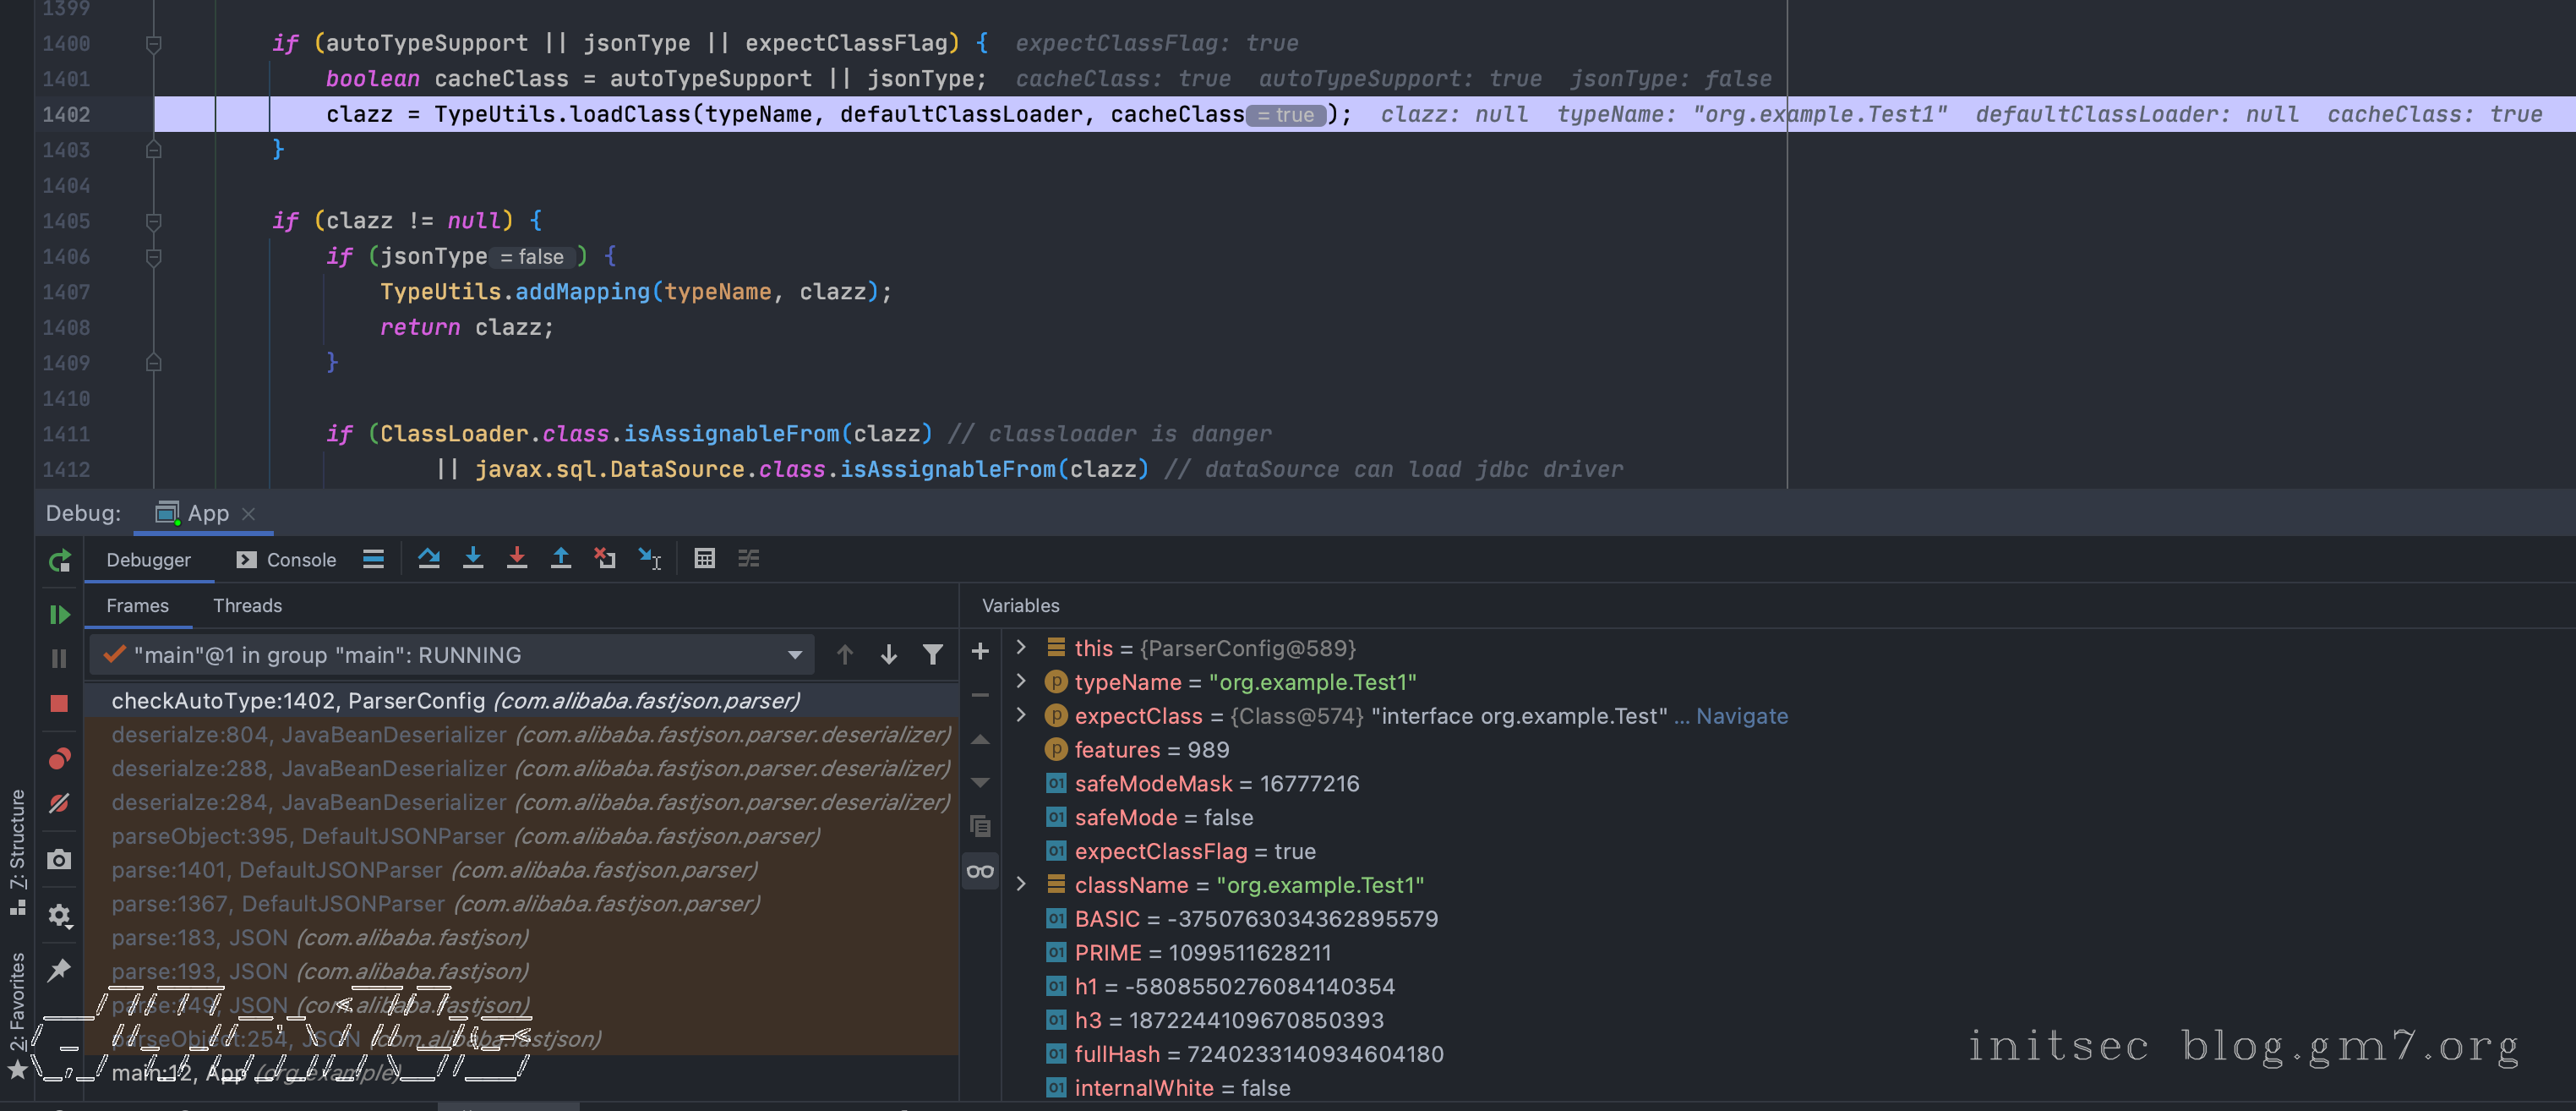
Task: Click the Step Into icon
Action: (473, 558)
